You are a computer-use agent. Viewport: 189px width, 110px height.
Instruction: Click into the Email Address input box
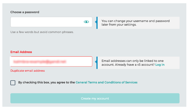point(51,62)
